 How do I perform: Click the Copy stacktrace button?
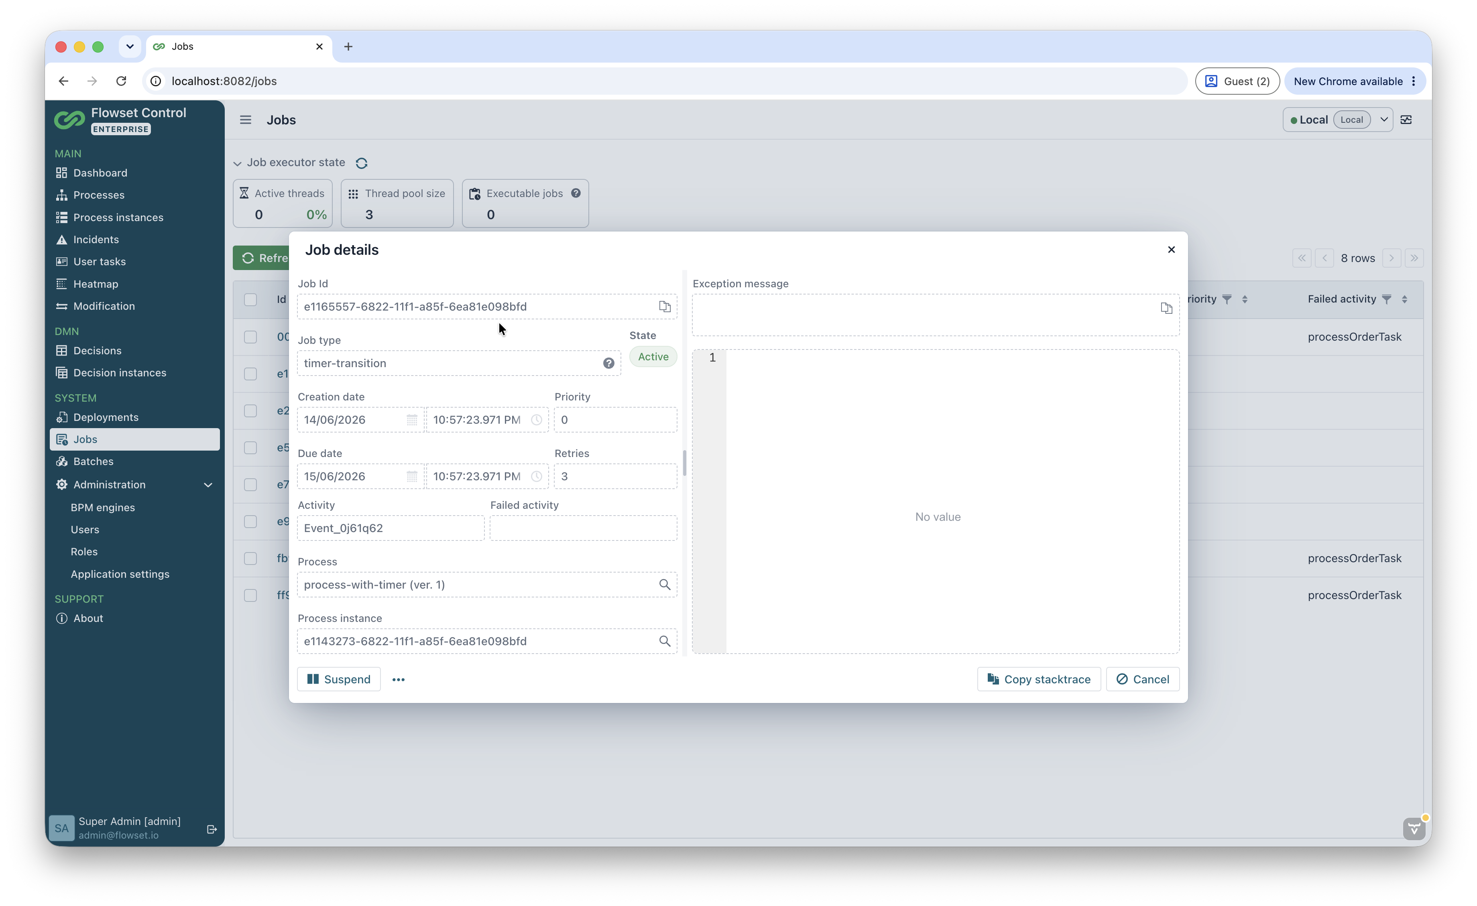[x=1039, y=680]
